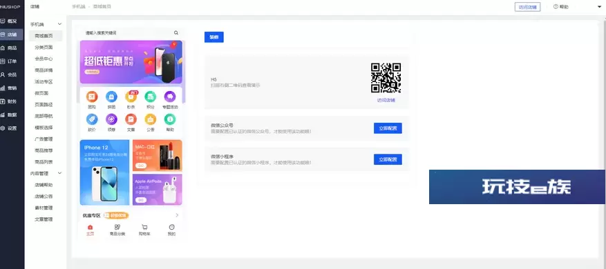This screenshot has width=606, height=269.
Task: Tap the green 帮助 icon in the preview grid
Action: pyautogui.click(x=170, y=119)
